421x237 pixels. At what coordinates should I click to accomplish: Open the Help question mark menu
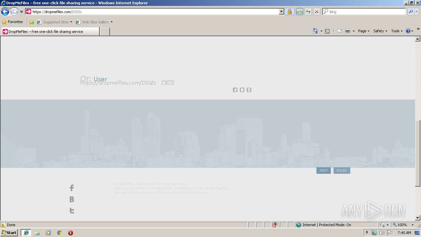pos(409,31)
